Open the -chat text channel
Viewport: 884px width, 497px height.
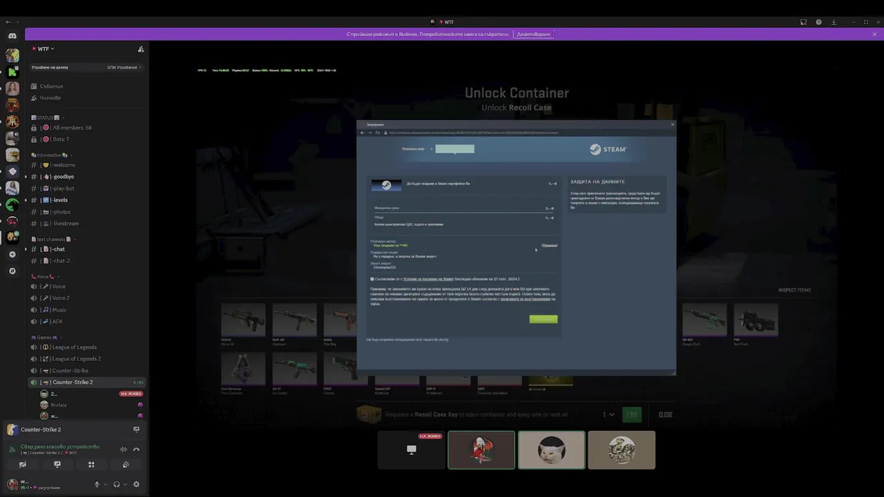[x=86, y=249]
